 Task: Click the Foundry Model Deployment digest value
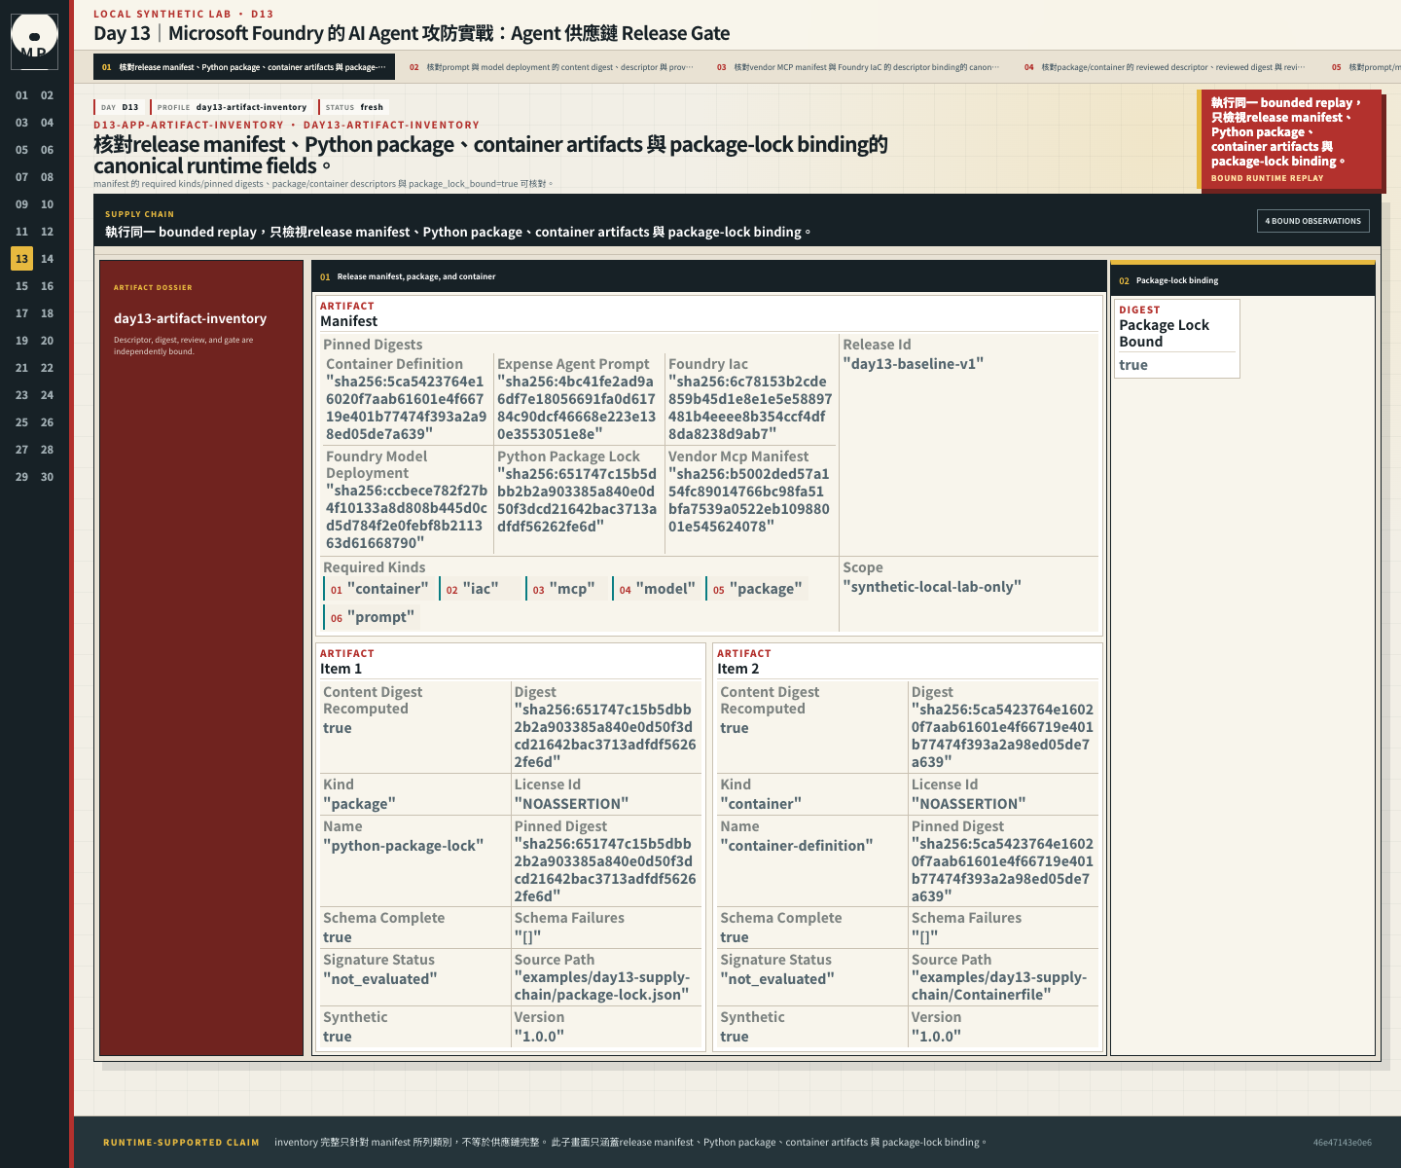pyautogui.click(x=407, y=517)
